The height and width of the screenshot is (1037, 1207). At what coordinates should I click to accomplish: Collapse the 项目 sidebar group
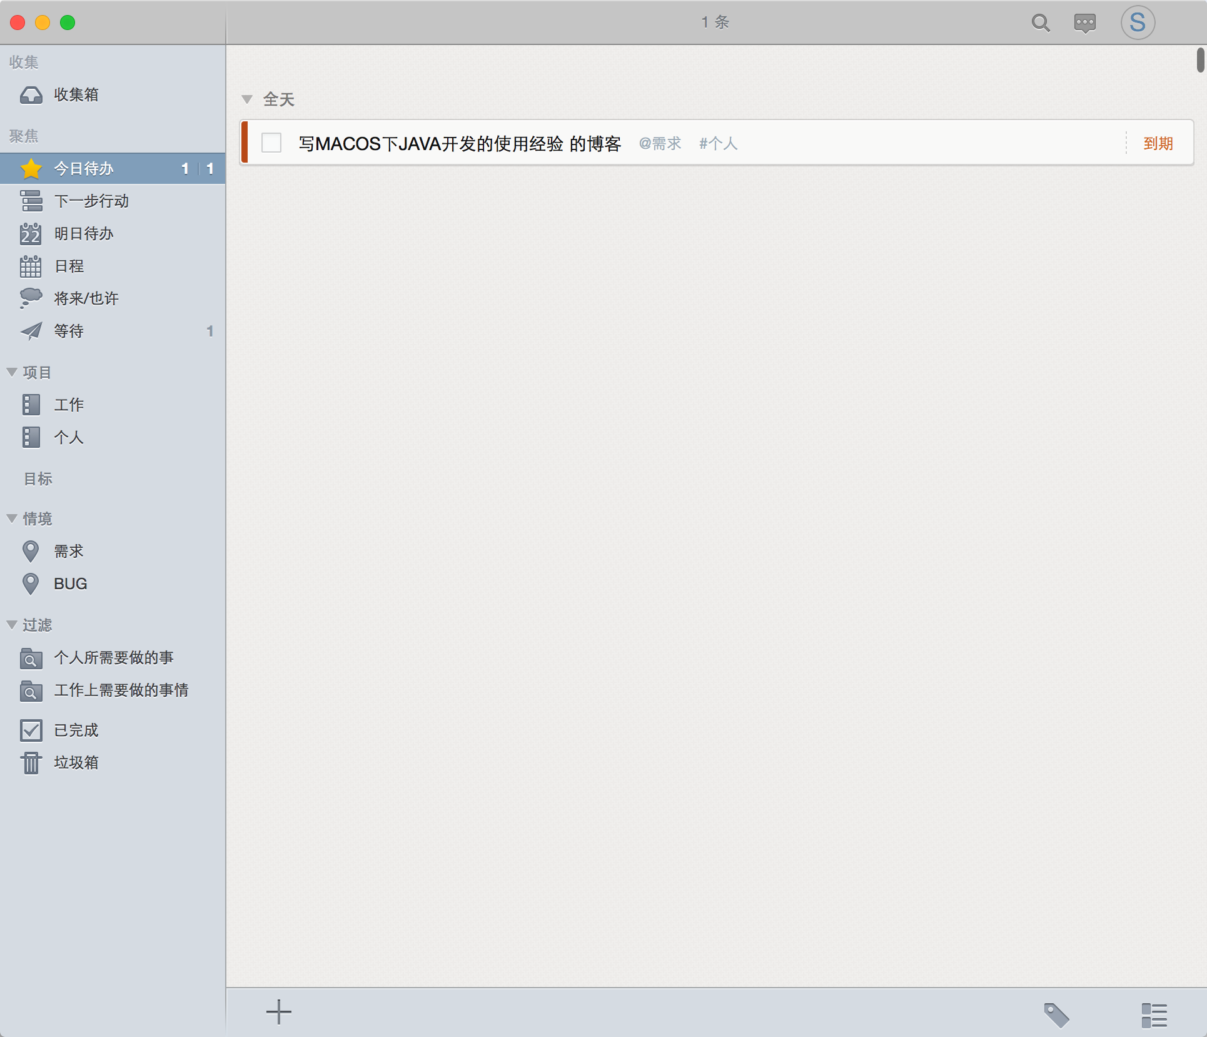[12, 372]
